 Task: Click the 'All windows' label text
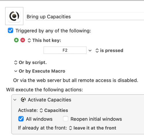(x=39, y=119)
